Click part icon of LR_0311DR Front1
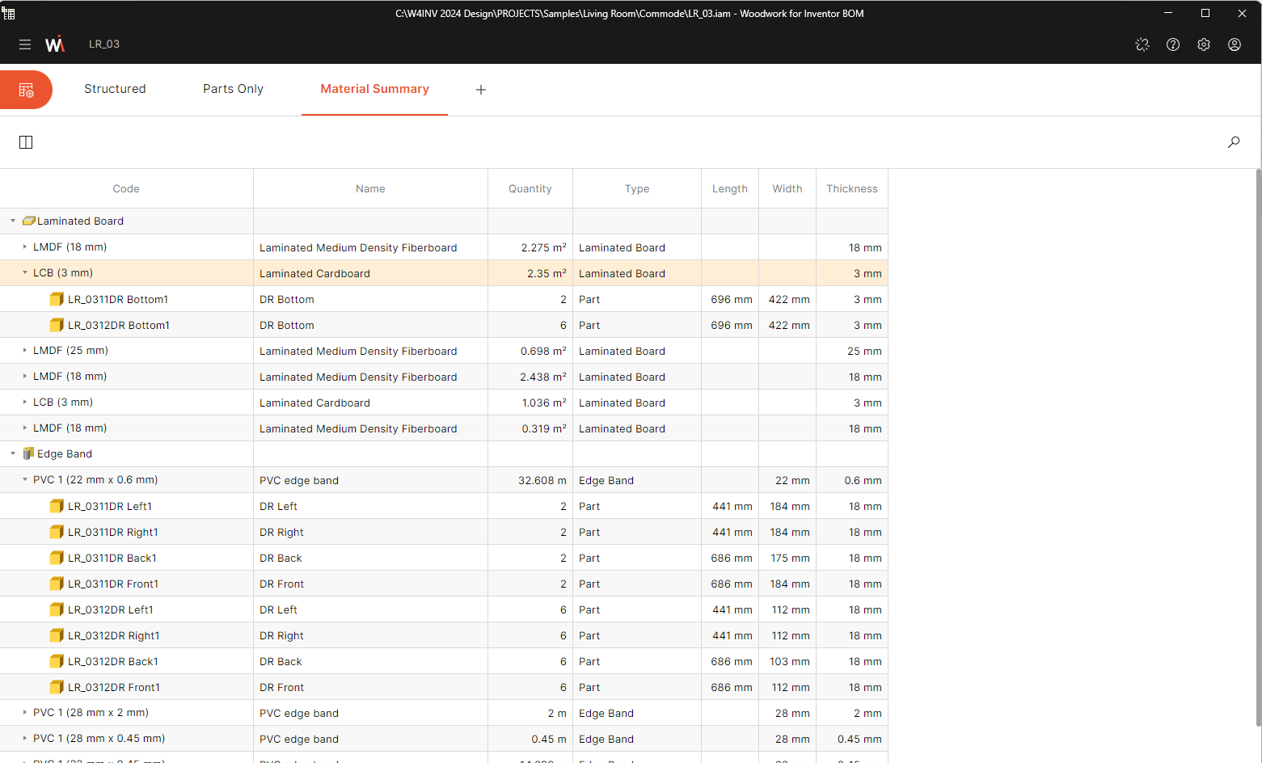 [x=57, y=584]
